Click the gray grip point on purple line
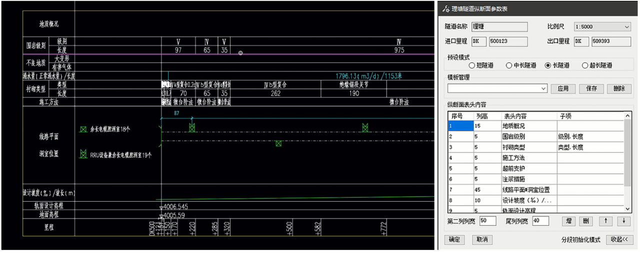640x254 pixels. (x=240, y=53)
